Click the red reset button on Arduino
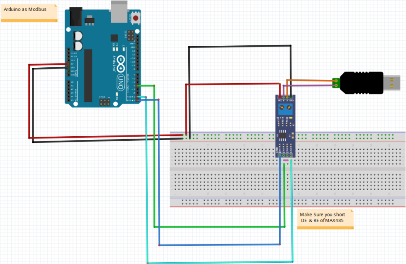Screen dimensions: 406x264 coord(135,18)
